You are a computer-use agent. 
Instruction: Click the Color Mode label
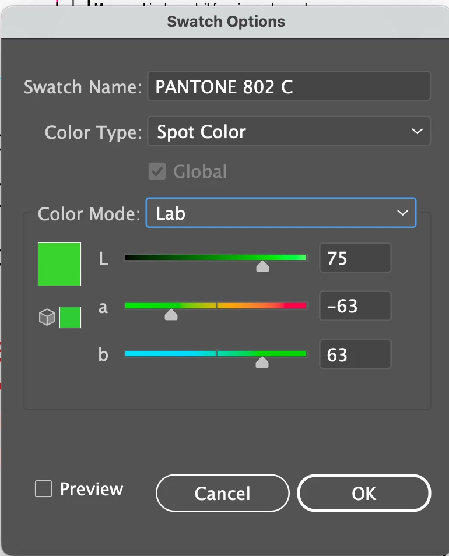coord(89,214)
